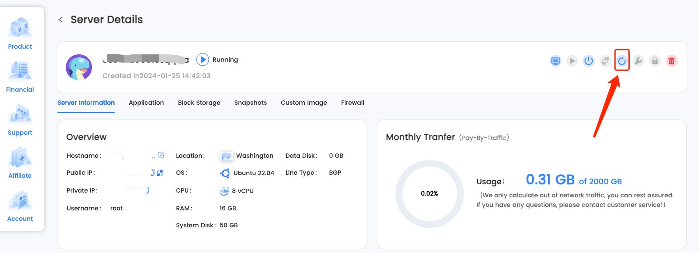Click the restart server icon
Viewport: 699px width, 253px height.
622,61
